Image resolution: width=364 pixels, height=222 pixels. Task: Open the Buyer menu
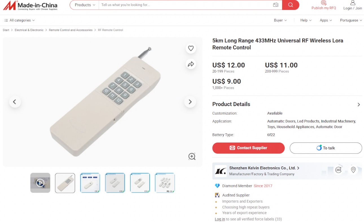click(280, 20)
